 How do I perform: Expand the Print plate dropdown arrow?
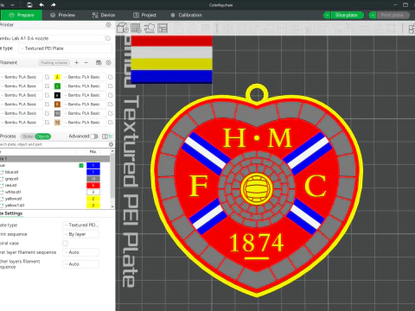(373, 15)
